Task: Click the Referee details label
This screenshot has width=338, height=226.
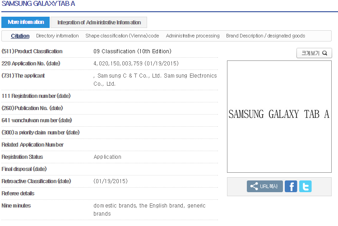Action: 18,194
